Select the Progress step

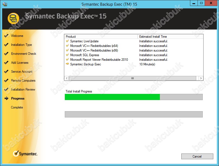(x=18, y=98)
